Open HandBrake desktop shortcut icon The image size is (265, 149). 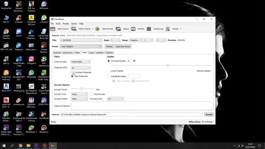coord(44,114)
